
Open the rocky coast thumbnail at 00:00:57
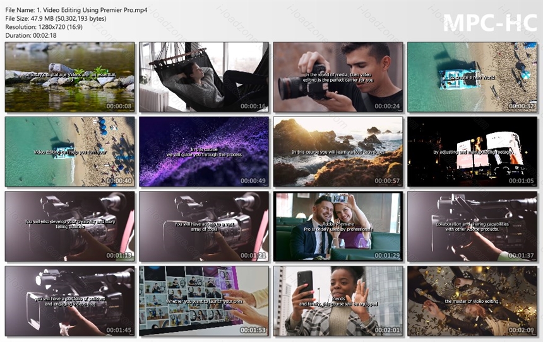[338, 152]
